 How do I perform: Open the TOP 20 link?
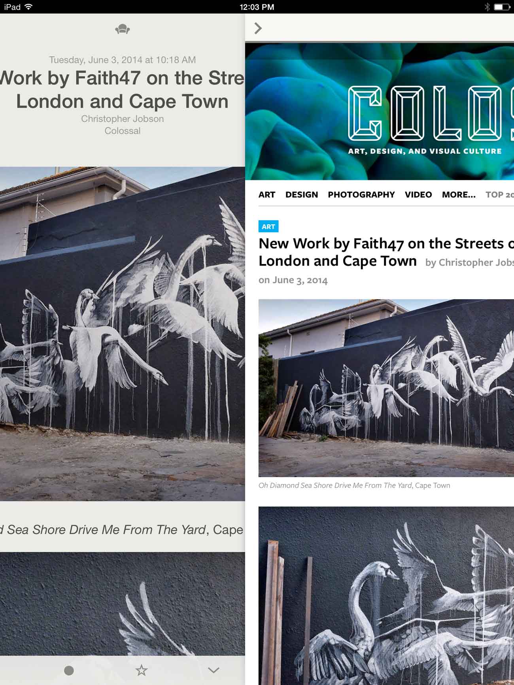pyautogui.click(x=500, y=194)
